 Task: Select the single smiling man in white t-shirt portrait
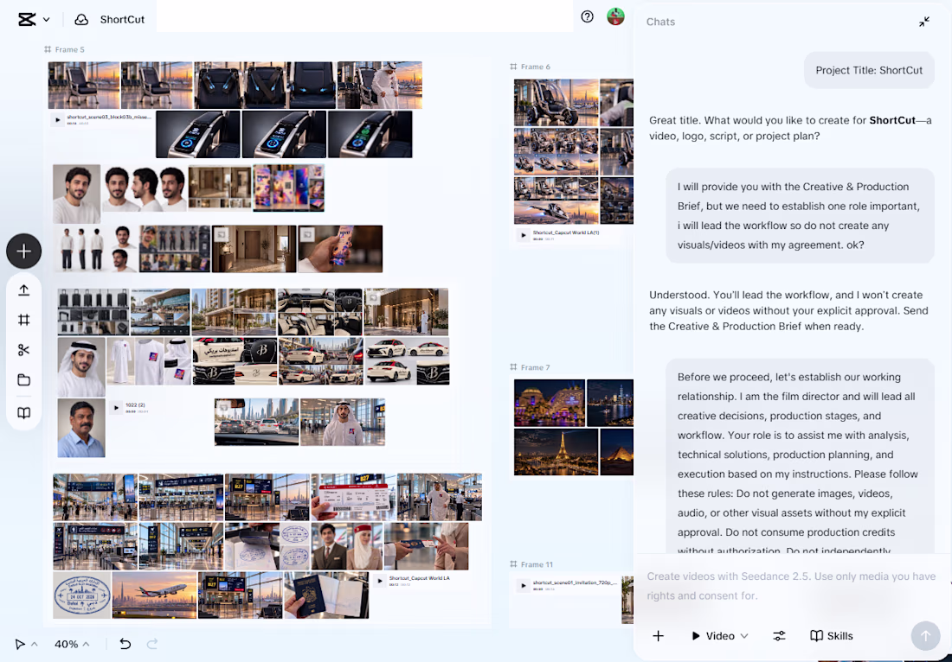pos(76,194)
